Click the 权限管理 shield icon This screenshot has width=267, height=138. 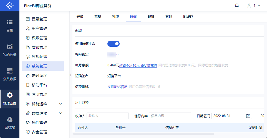[x=28, y=38]
